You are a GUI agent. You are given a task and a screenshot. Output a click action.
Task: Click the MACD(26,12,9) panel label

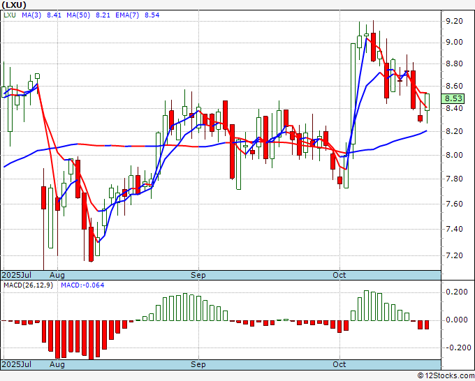coord(28,285)
